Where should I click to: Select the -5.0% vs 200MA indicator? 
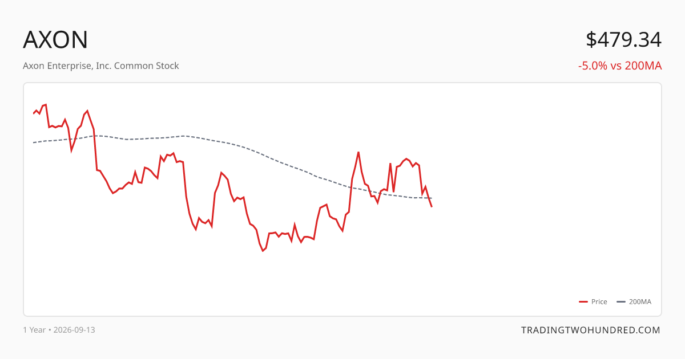click(x=620, y=66)
